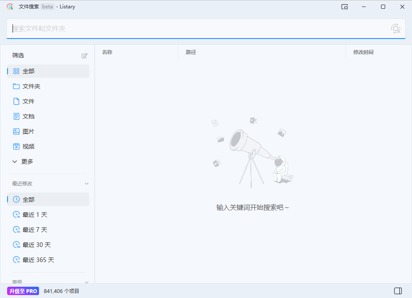Click the search icon inside the search bar
This screenshot has width=412, height=298.
pos(396,28)
